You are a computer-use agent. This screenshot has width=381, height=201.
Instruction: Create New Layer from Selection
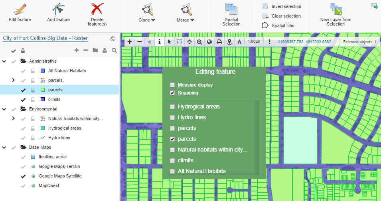[336, 15]
